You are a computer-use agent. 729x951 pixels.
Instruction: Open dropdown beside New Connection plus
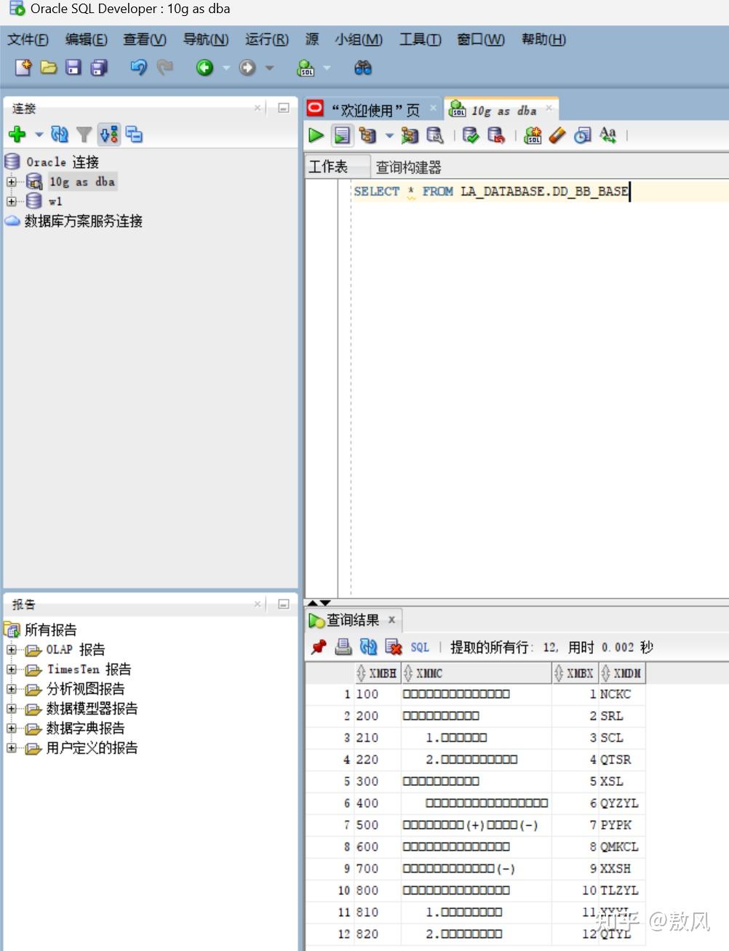coord(39,135)
